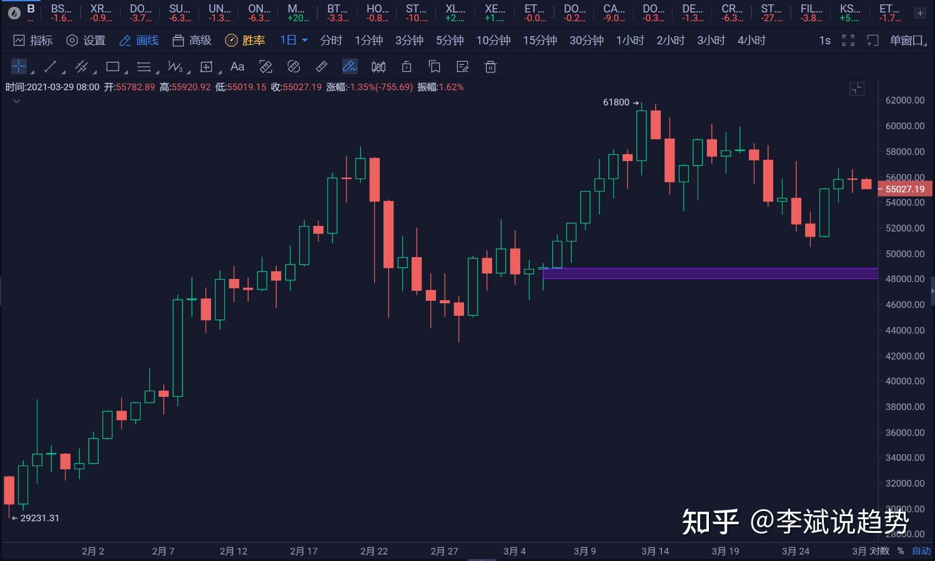
Task: Click the collapse-corners icon on the chart
Action: [x=857, y=89]
